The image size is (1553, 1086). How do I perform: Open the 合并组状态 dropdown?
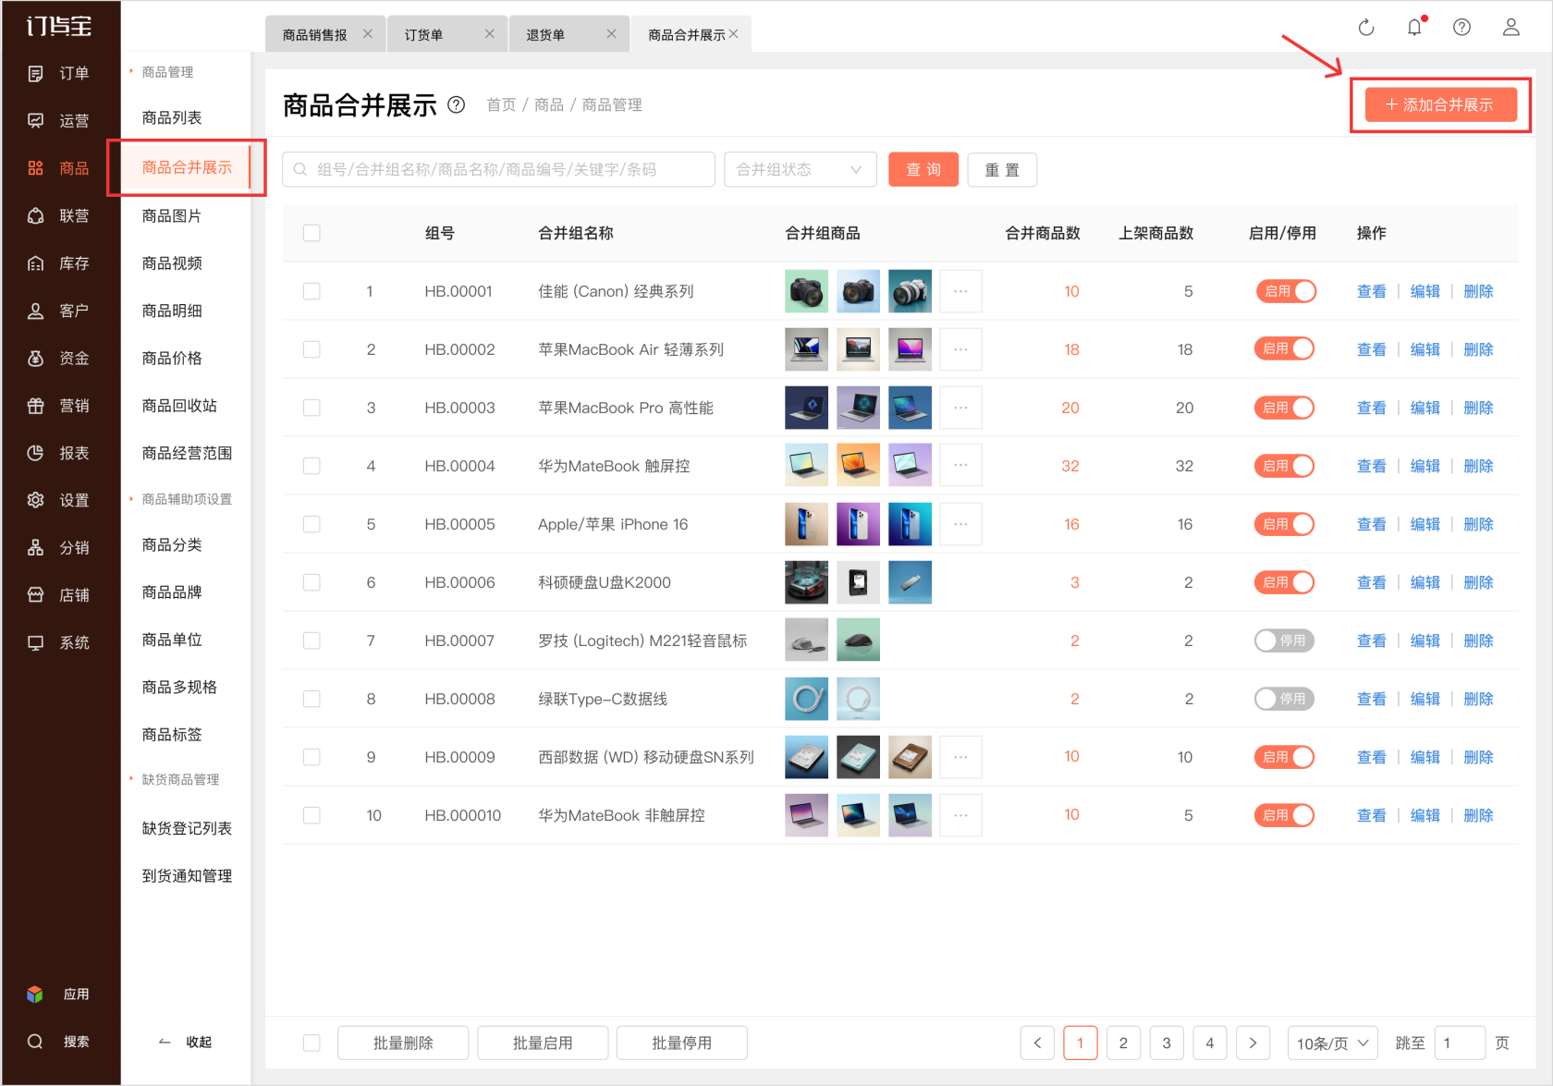click(x=801, y=169)
